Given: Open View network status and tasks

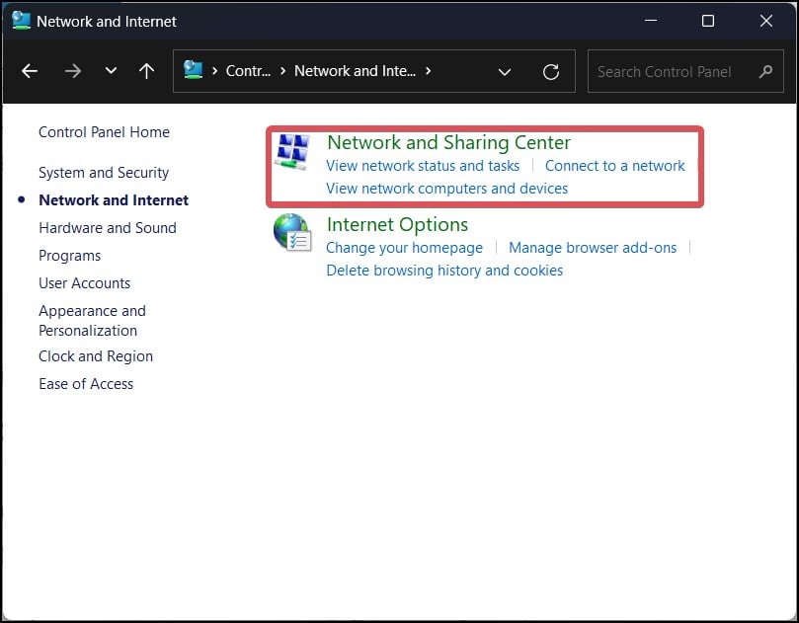Looking at the screenshot, I should (x=423, y=166).
